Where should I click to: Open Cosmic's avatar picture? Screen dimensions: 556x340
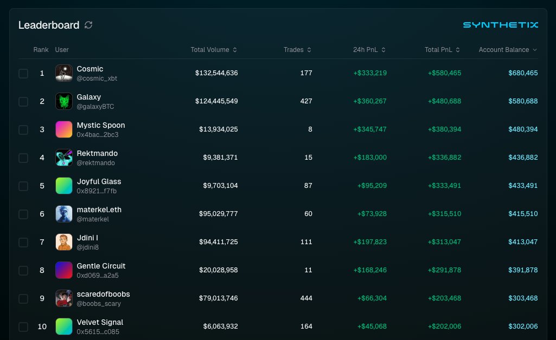[x=64, y=73]
